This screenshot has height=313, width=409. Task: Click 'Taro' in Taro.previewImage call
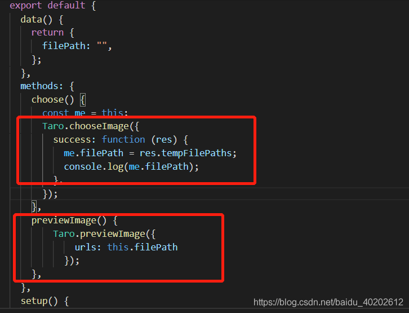click(64, 234)
